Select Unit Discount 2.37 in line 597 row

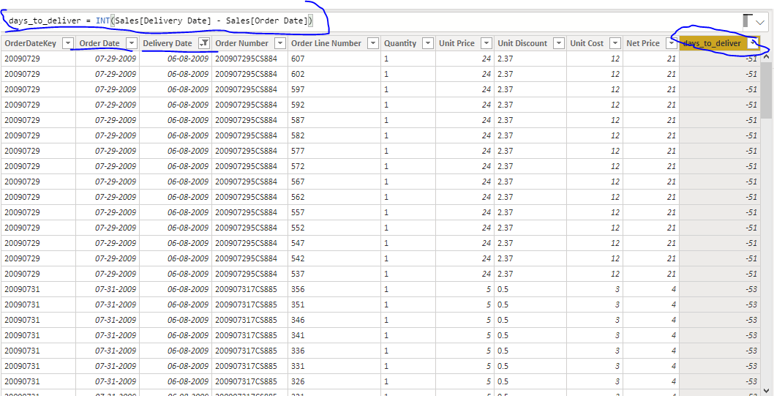tap(530, 89)
